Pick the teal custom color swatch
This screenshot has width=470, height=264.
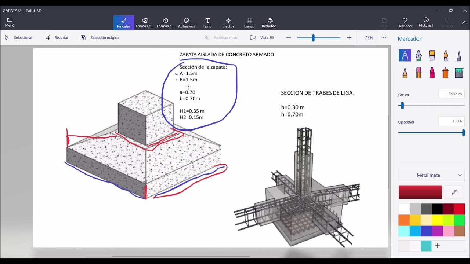tap(426, 246)
